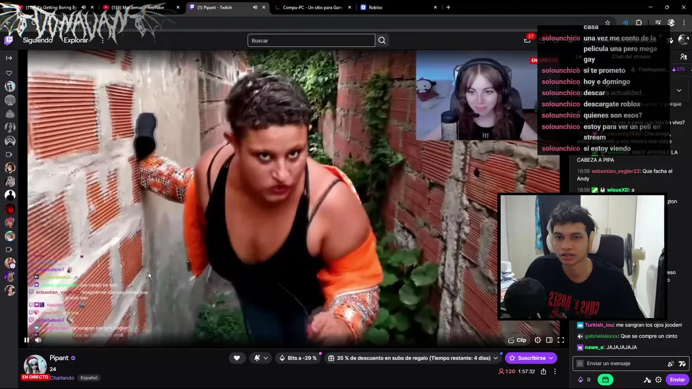Image resolution: width=692 pixels, height=389 pixels.
Task: Expand the chevron beside the gift subs offer
Action: (x=496, y=358)
